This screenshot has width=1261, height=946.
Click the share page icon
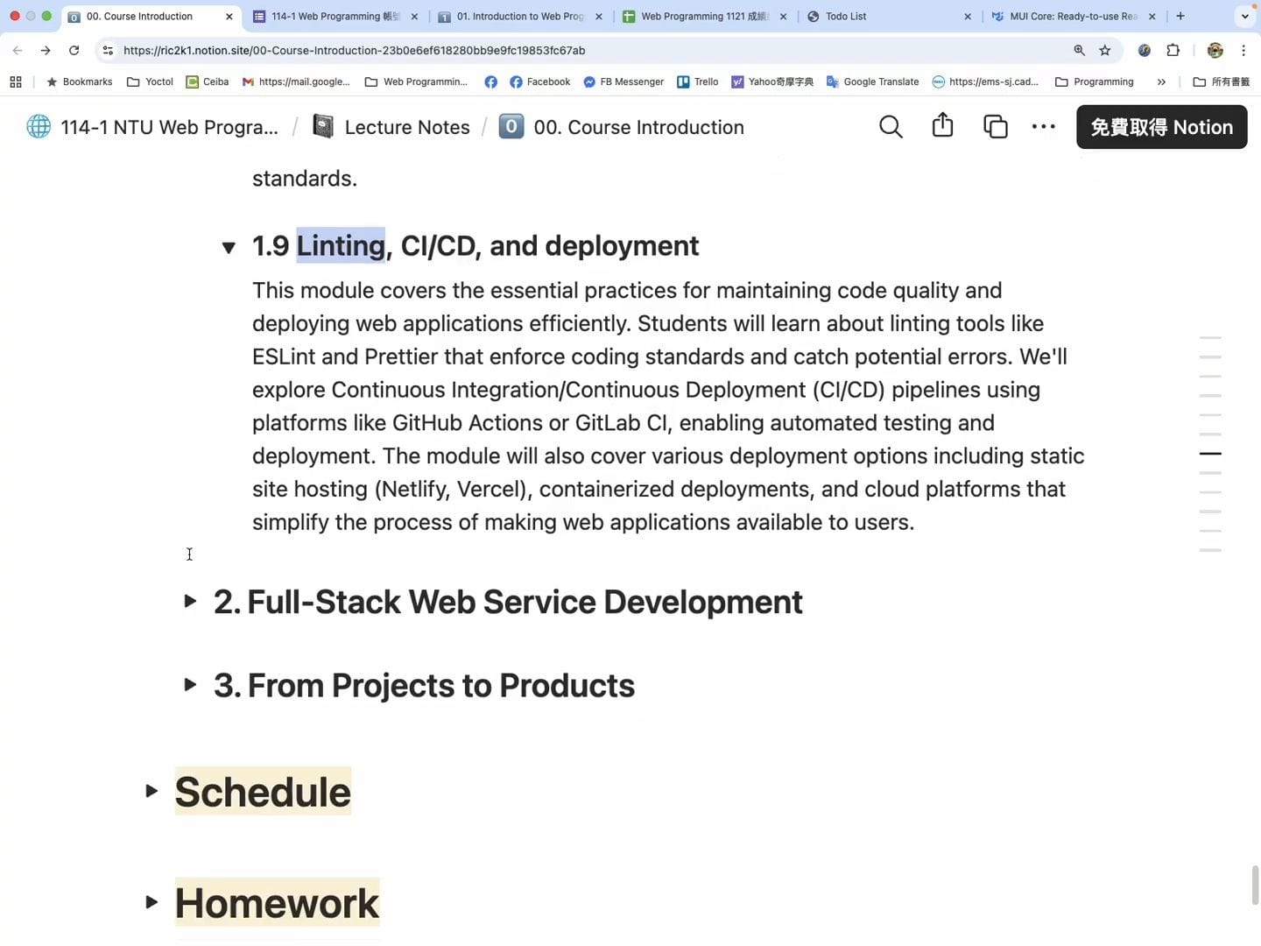pos(942,126)
